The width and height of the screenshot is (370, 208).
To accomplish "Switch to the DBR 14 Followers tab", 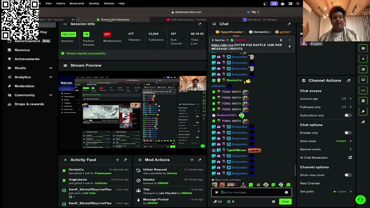I will pyautogui.click(x=260, y=20).
